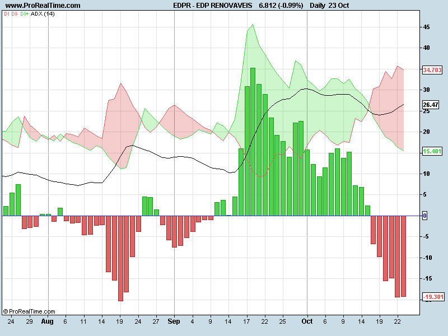Click the 5 scale label
Image resolution: width=448 pixels, height=336 pixels.
[425, 194]
